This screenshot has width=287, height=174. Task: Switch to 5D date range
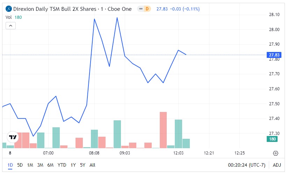(x=20, y=165)
